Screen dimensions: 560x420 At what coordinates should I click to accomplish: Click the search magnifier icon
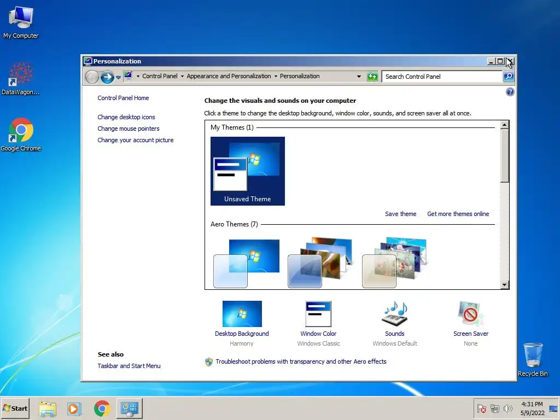coord(509,77)
